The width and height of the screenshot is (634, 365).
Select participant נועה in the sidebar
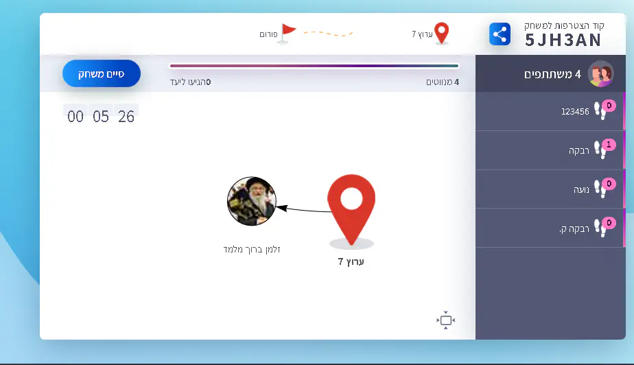pos(581,189)
